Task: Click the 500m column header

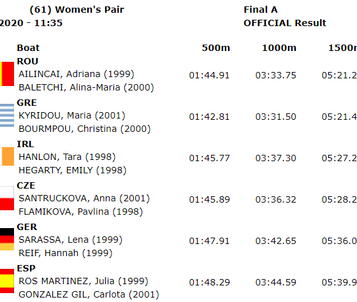Action: tap(216, 48)
